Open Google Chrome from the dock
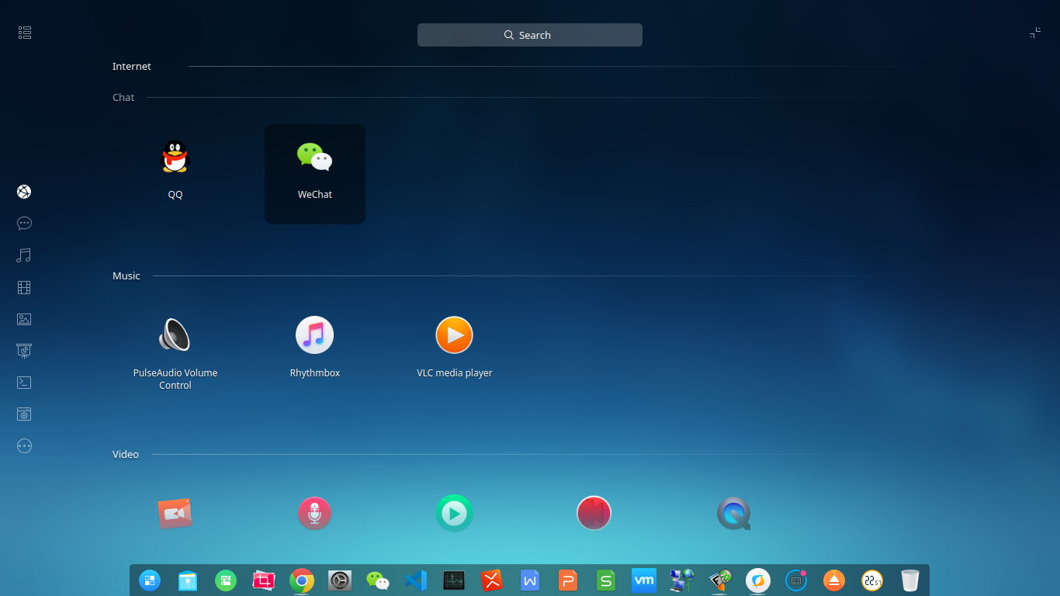This screenshot has width=1060, height=596. pos(302,580)
